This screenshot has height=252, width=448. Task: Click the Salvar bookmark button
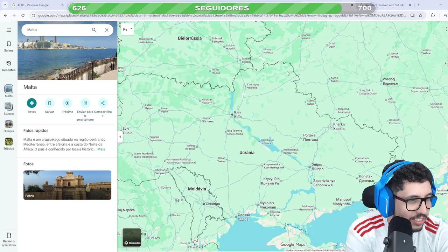coord(50,103)
